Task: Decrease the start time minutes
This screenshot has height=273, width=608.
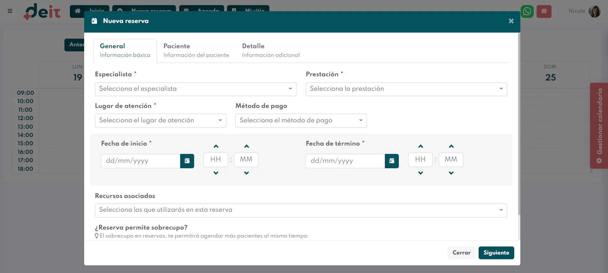Action: click(246, 173)
